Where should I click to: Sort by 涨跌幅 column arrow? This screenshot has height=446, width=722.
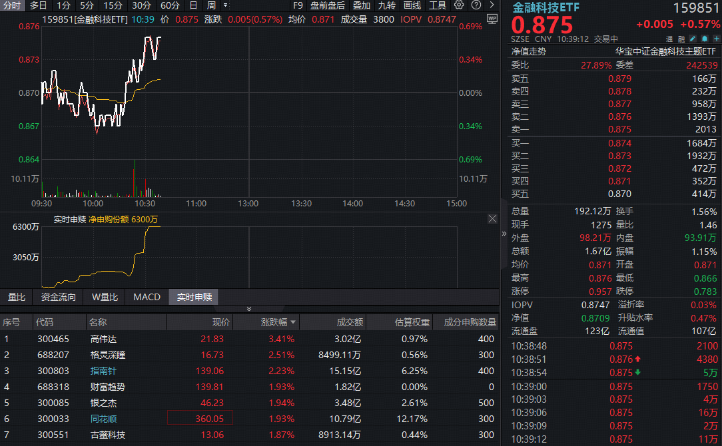pyautogui.click(x=292, y=323)
